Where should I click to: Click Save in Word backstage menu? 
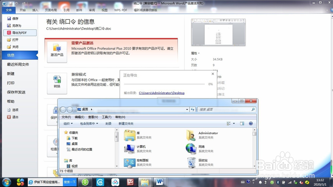click(13, 19)
